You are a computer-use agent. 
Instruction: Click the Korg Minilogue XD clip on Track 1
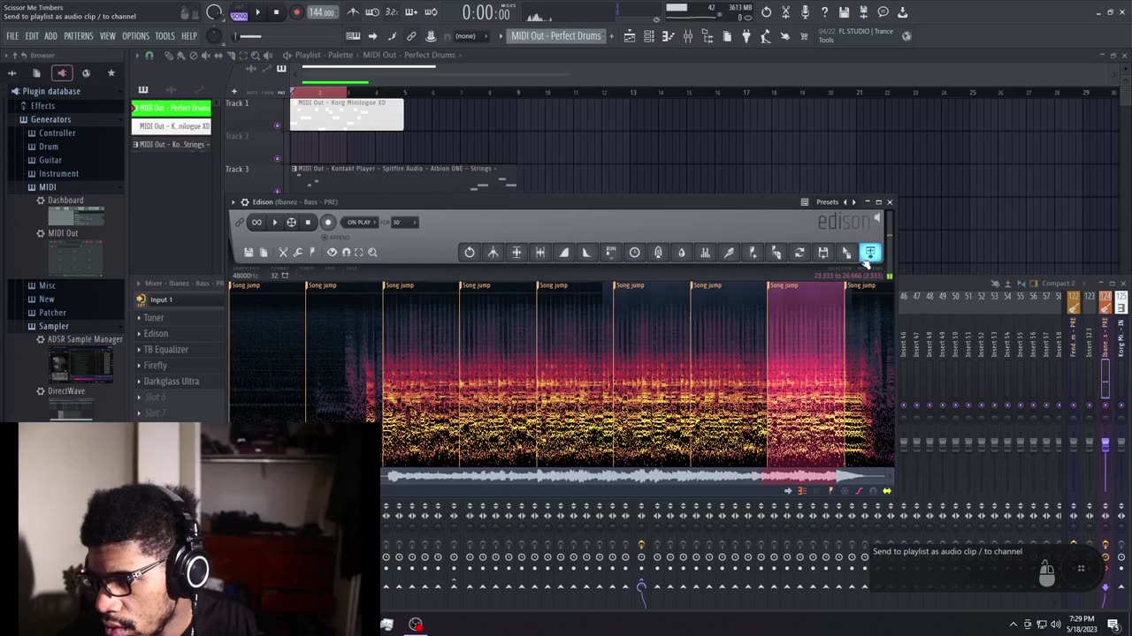(x=347, y=115)
